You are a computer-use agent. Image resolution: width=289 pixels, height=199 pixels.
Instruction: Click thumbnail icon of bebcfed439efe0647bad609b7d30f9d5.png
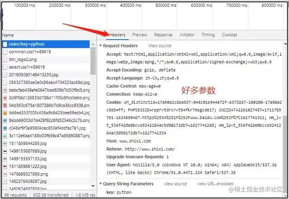(x=5, y=90)
